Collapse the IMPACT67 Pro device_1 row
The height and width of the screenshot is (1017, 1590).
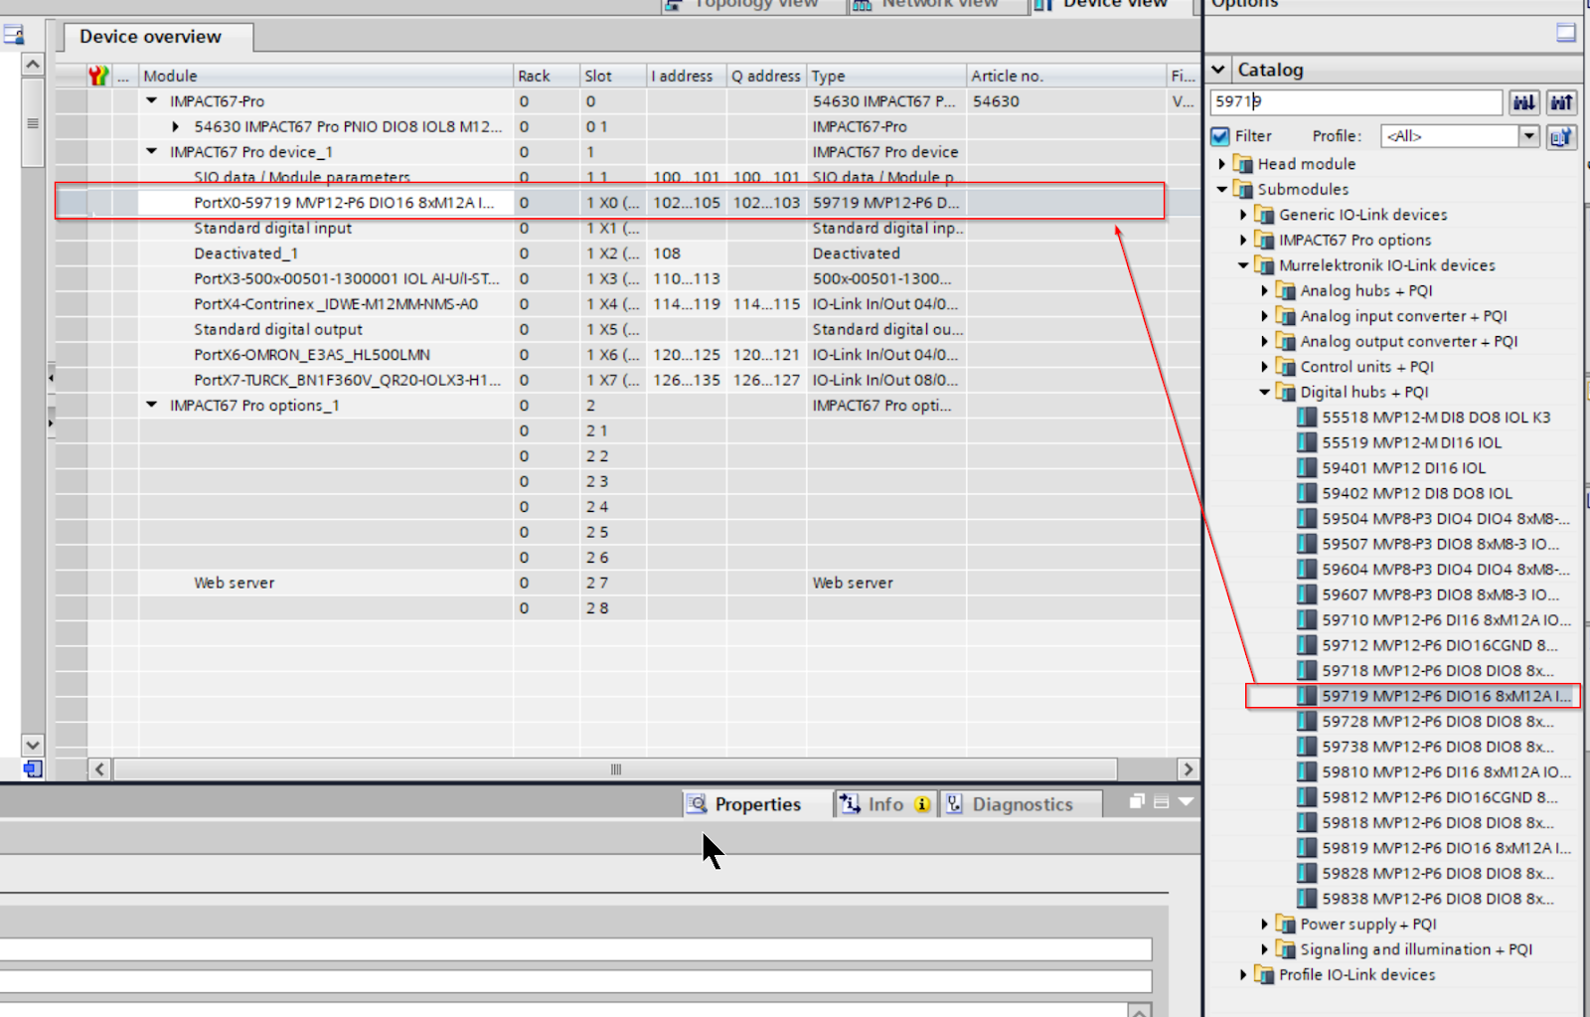152,152
